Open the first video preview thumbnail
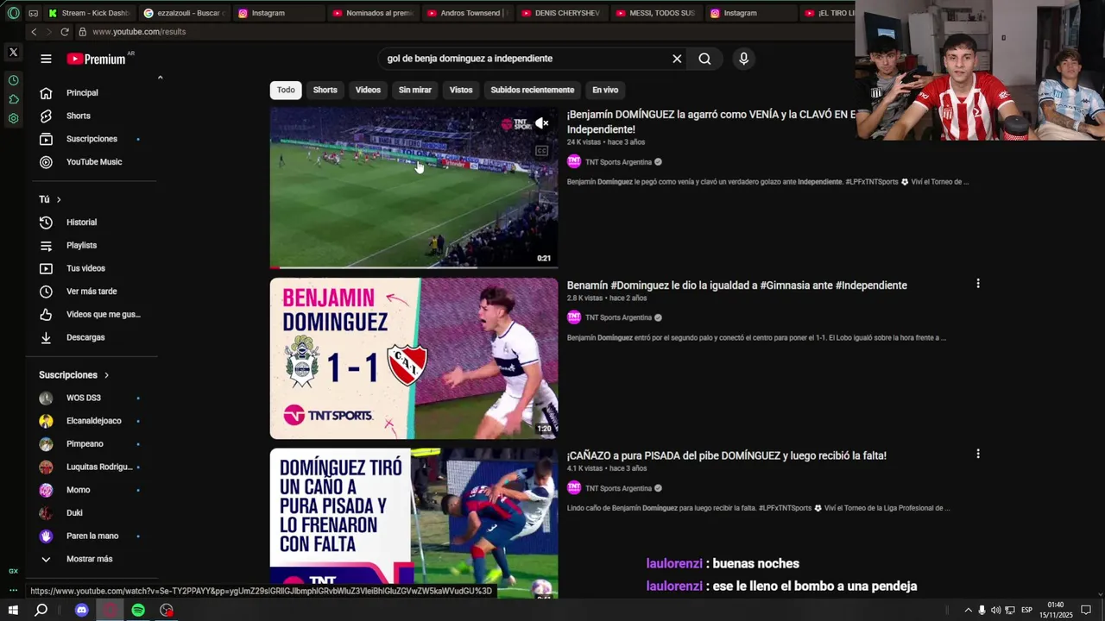This screenshot has height=621, width=1105. pyautogui.click(x=414, y=187)
